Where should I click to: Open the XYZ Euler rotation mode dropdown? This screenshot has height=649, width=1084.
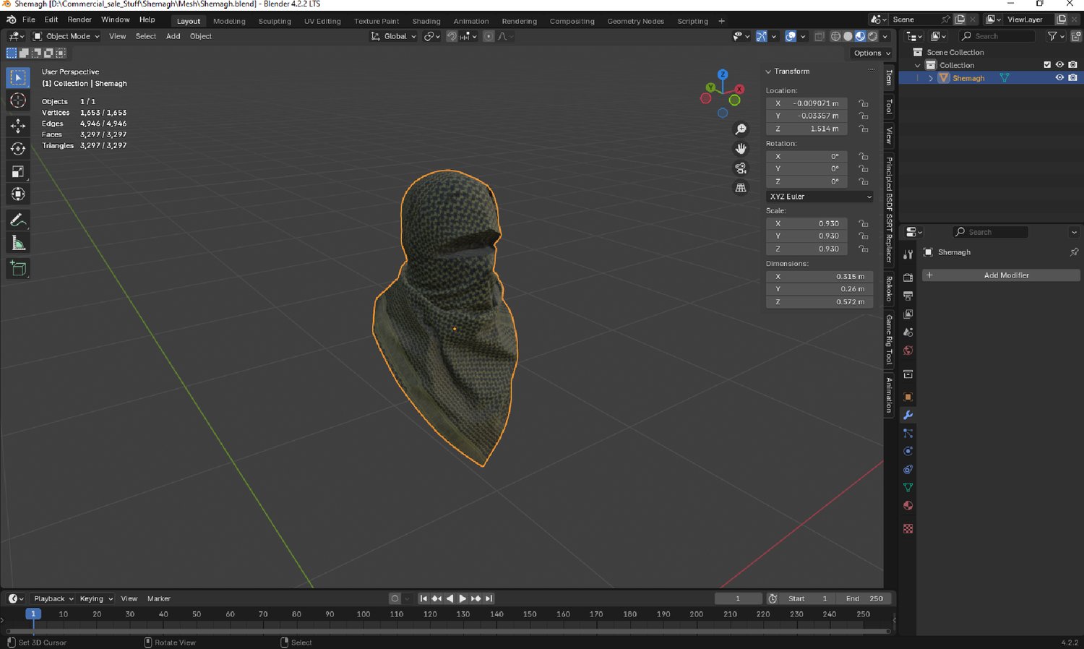820,197
